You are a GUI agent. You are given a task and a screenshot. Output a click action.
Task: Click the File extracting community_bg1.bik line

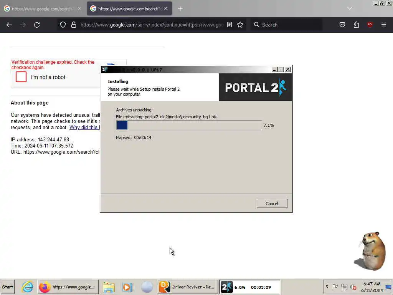(x=167, y=117)
